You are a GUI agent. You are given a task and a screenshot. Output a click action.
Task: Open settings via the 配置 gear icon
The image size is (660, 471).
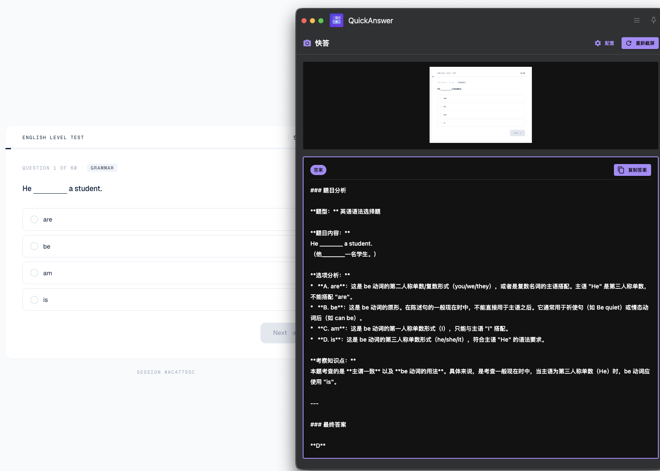click(x=598, y=43)
